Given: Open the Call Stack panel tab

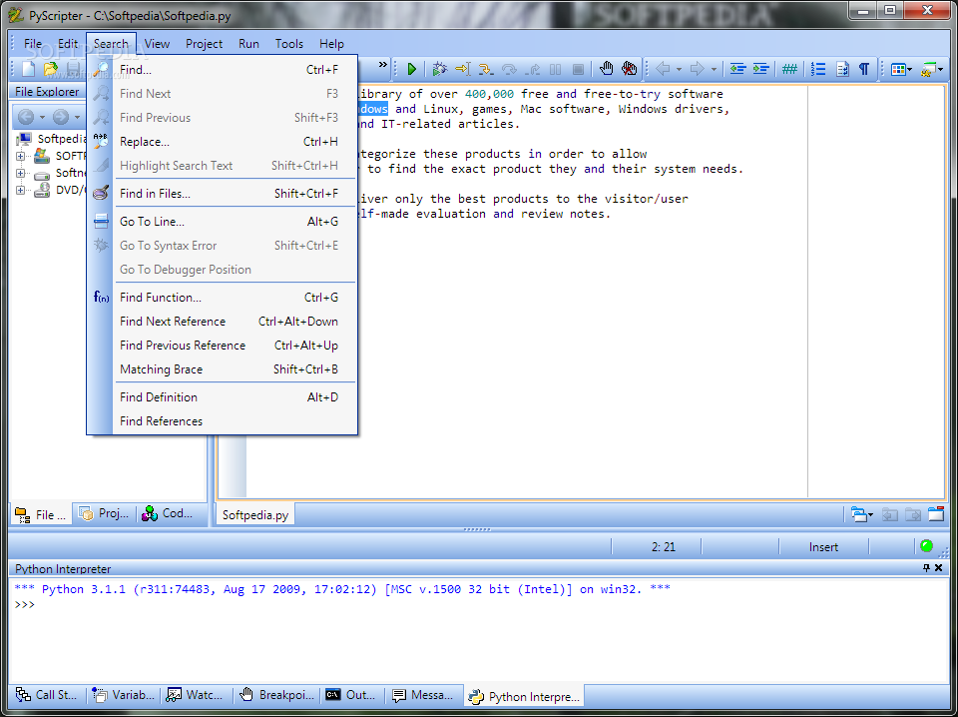Looking at the screenshot, I should click(x=47, y=695).
